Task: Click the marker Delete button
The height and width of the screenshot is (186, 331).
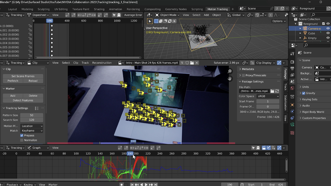Action: coord(33,96)
